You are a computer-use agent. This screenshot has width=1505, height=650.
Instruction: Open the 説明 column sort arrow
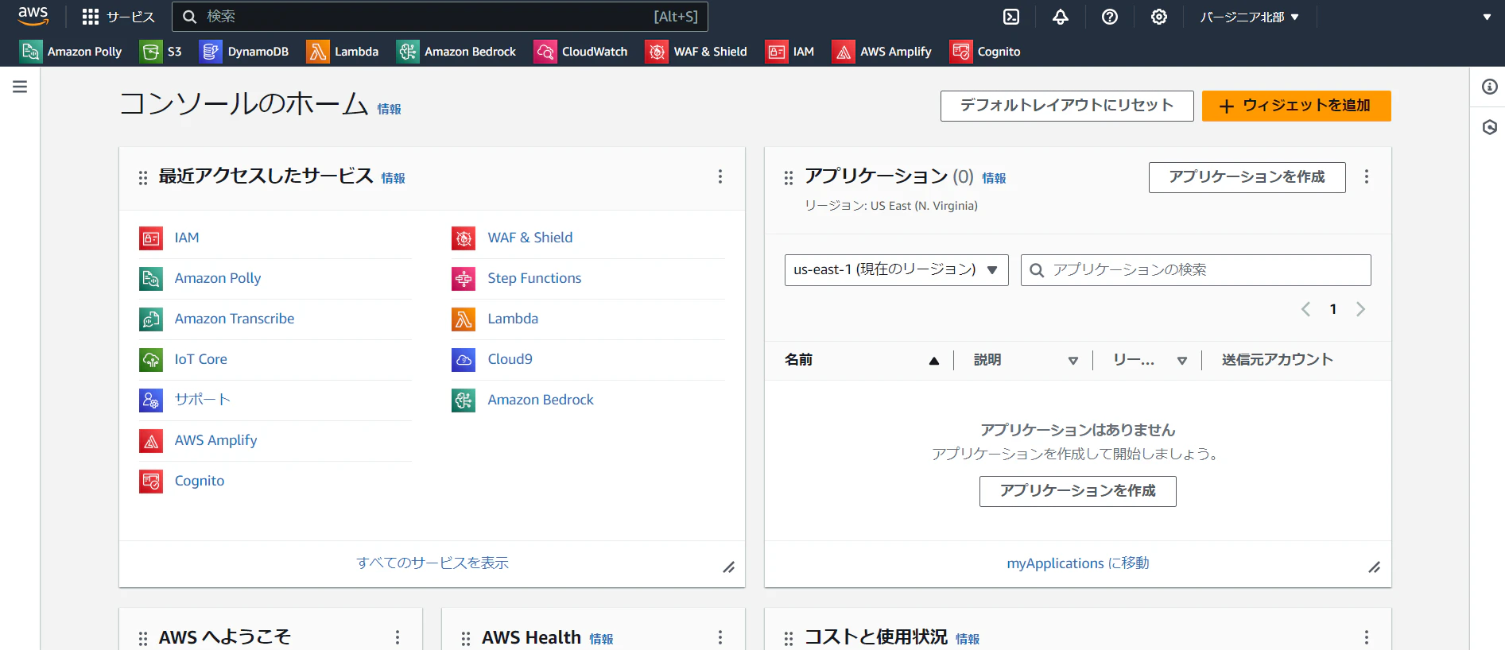(x=1073, y=361)
